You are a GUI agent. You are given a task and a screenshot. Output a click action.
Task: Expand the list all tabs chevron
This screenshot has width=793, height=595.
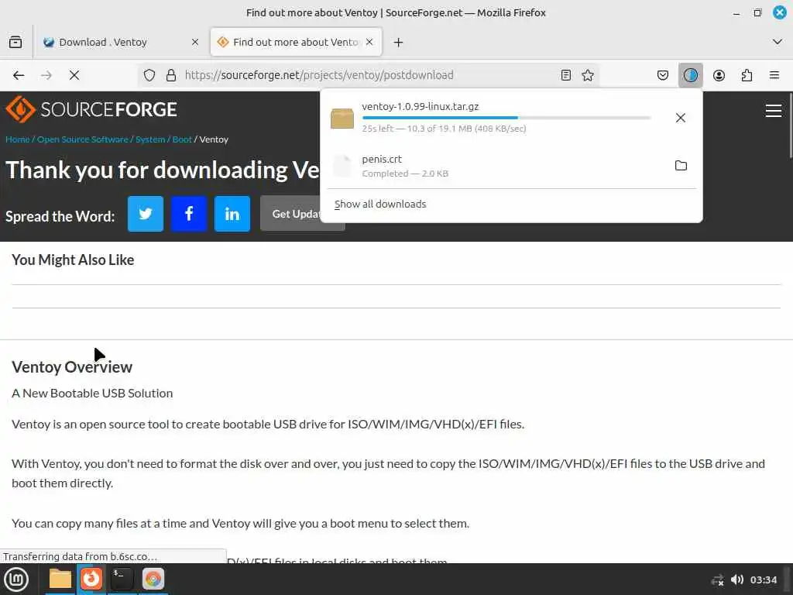(x=778, y=42)
